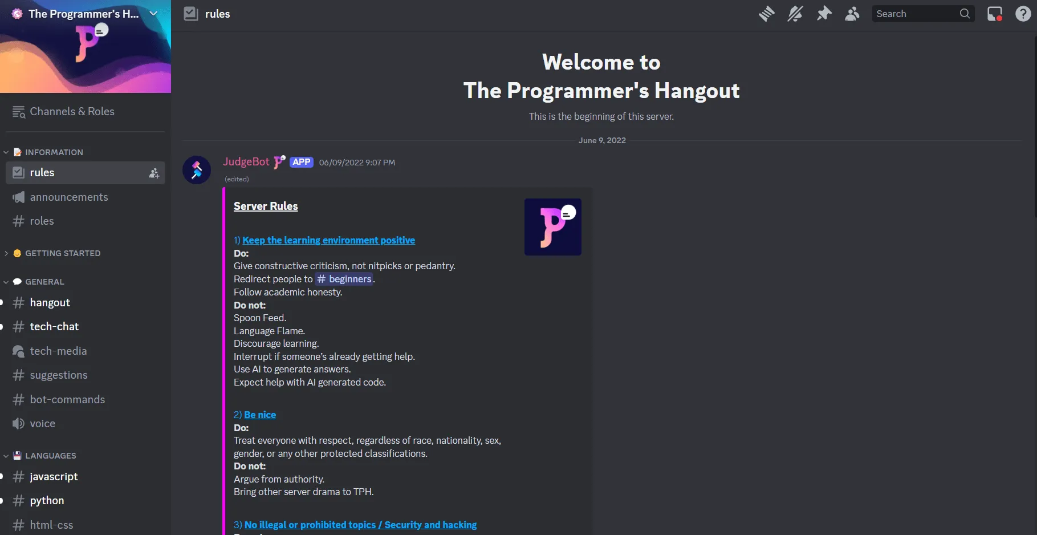Click the APP badge beside JudgeBot

pyautogui.click(x=302, y=162)
